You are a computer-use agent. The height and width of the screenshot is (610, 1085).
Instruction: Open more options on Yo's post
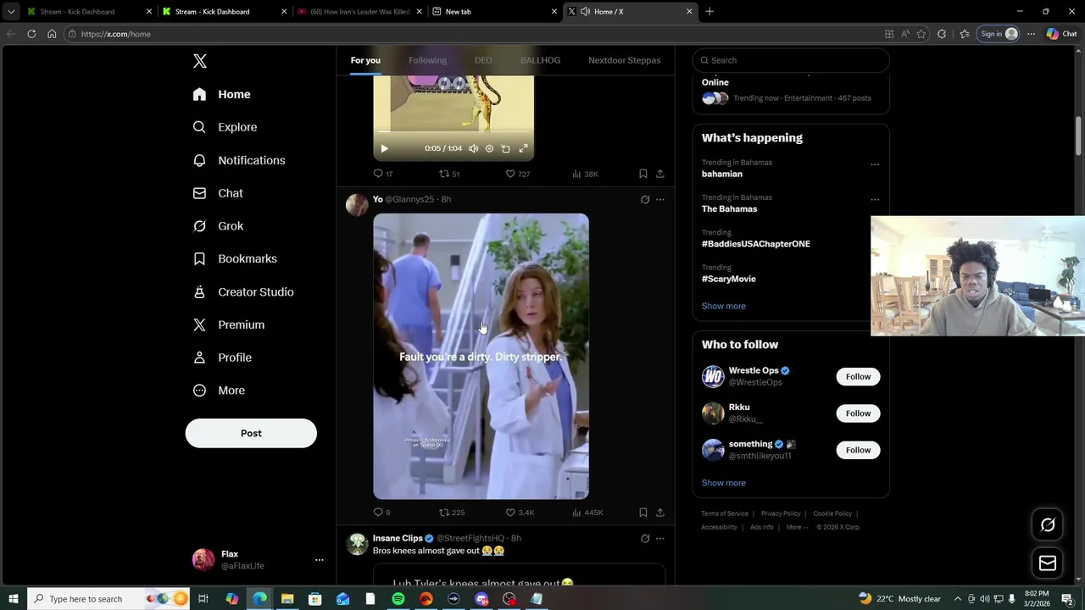(660, 200)
